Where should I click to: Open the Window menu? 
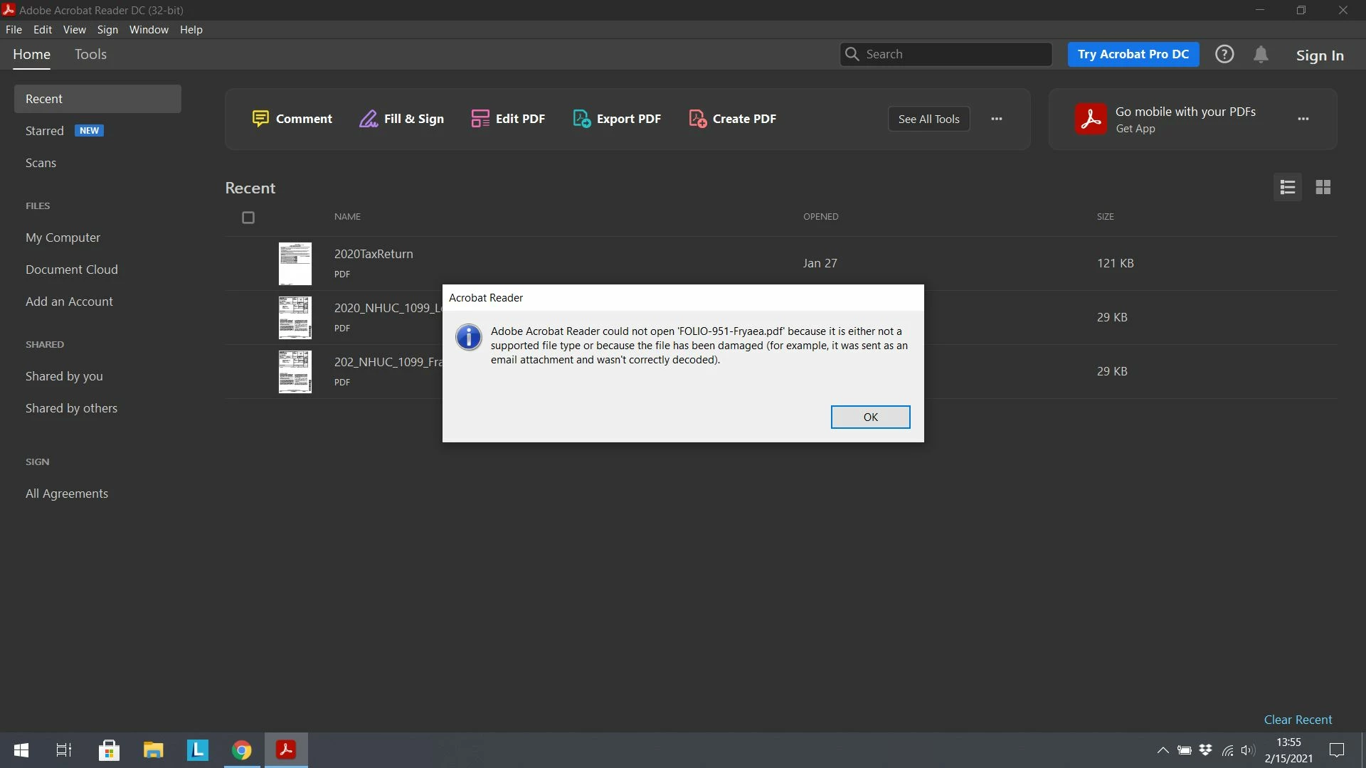[149, 30]
